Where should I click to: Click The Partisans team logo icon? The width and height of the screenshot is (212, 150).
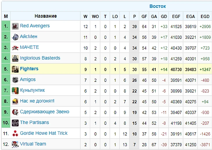click(x=15, y=123)
